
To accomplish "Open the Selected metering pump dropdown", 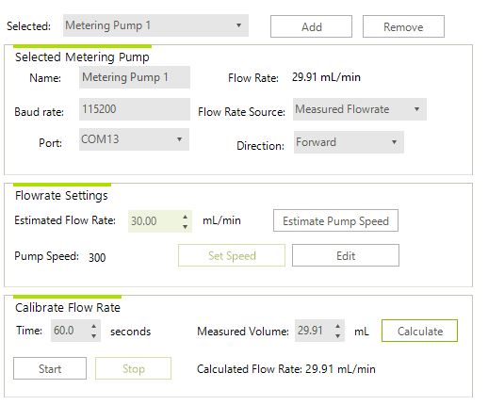I will (x=155, y=25).
